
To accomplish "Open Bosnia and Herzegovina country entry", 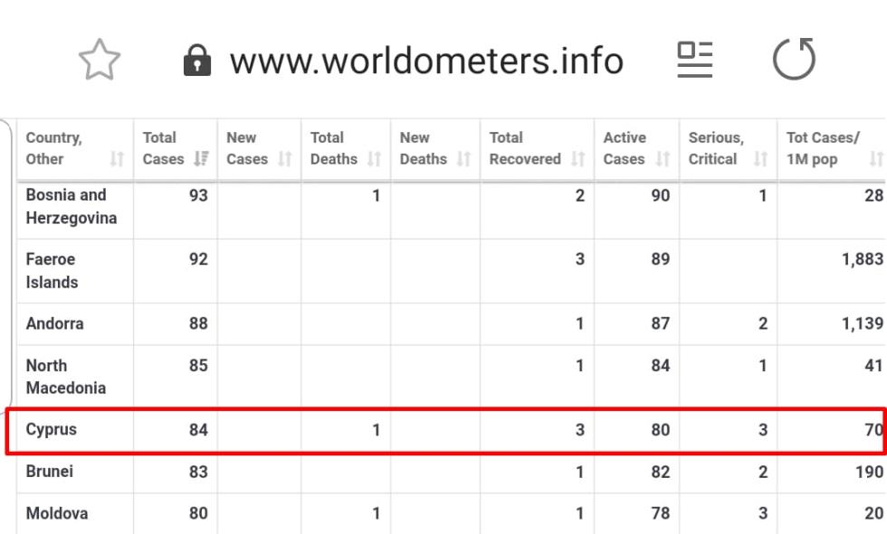I will tap(72, 207).
